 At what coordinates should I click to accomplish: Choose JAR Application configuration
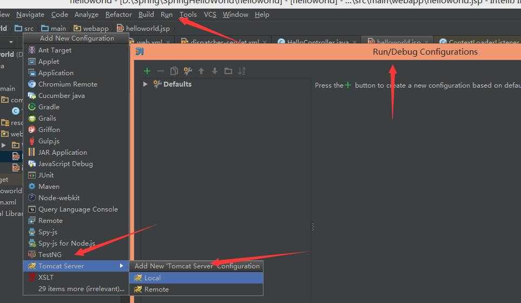point(76,152)
